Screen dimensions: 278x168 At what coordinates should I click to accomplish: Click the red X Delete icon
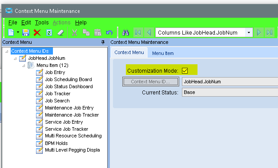pyautogui.click(x=37, y=33)
